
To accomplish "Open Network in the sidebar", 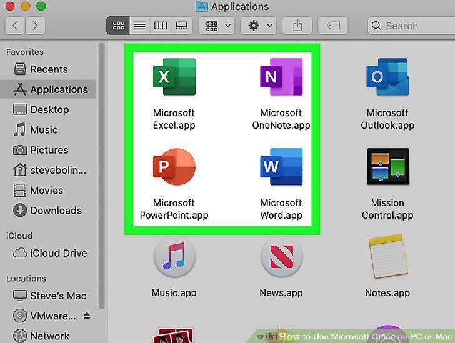I will click(x=48, y=336).
